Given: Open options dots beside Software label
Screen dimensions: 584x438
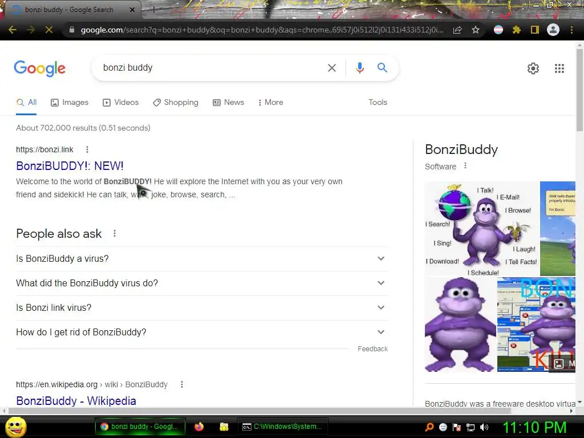Looking at the screenshot, I should click(x=465, y=166).
